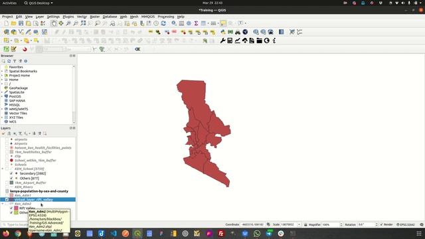Create a new project with the blank page icon
Screen dimensions: 425x239
pos(6,23)
